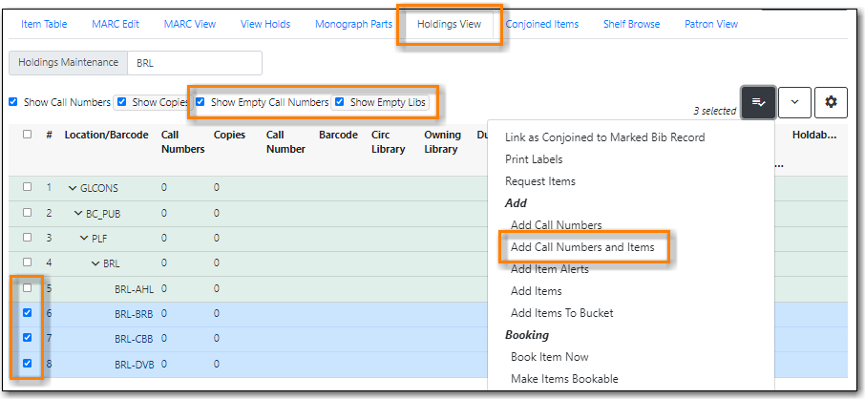Collapse the BRL tree node
The height and width of the screenshot is (399, 865).
tap(96, 263)
